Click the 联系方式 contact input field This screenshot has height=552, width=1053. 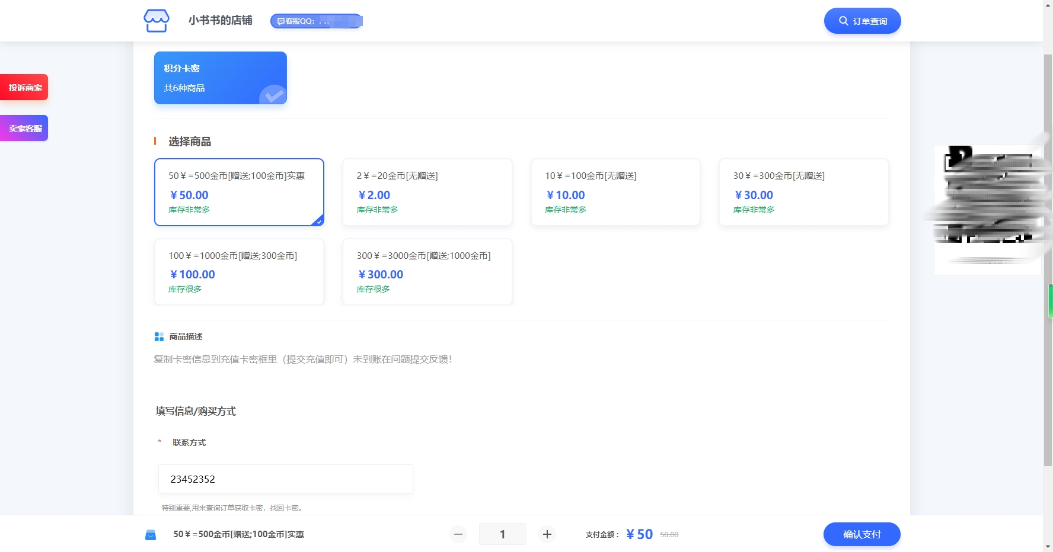click(x=285, y=479)
